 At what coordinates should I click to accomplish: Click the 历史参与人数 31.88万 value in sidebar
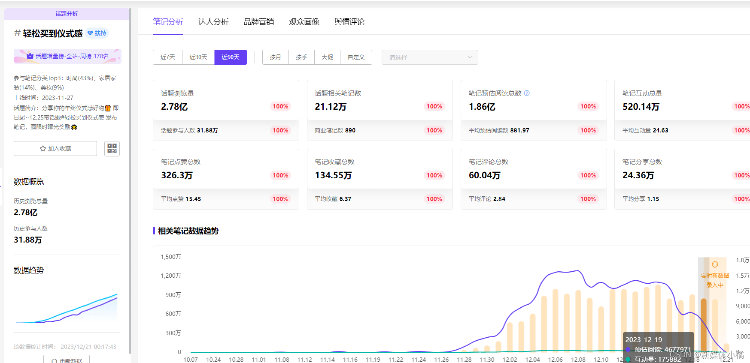[x=28, y=240]
